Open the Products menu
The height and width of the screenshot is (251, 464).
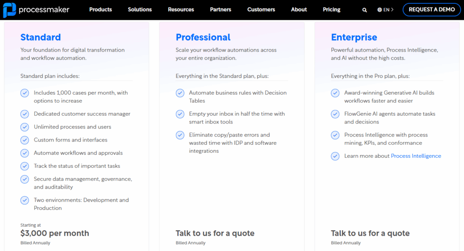point(100,9)
